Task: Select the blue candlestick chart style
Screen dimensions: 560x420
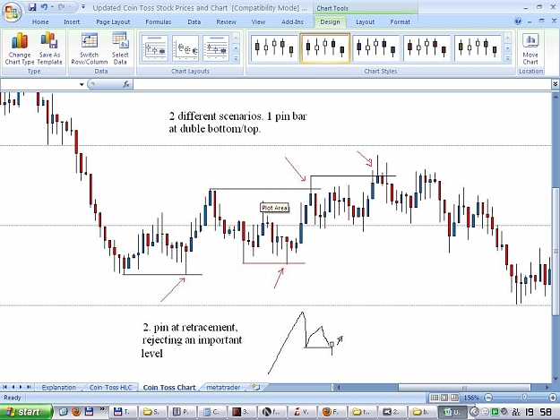Action: pyautogui.click(x=376, y=48)
